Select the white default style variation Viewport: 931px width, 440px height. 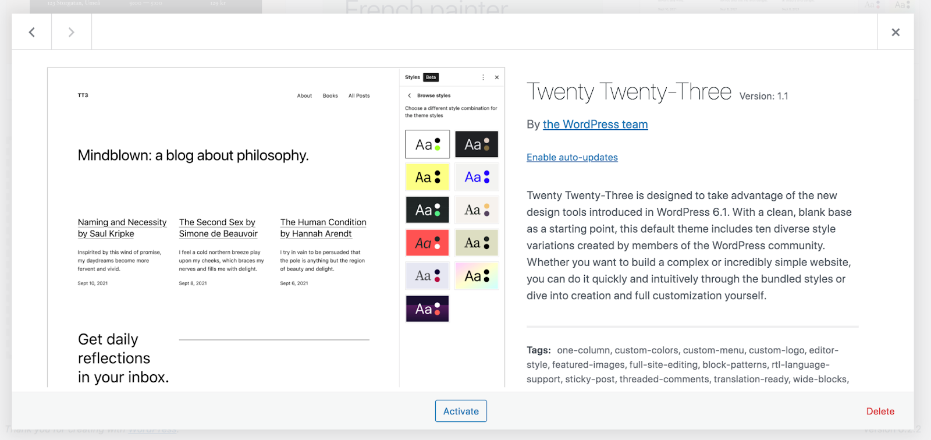427,144
